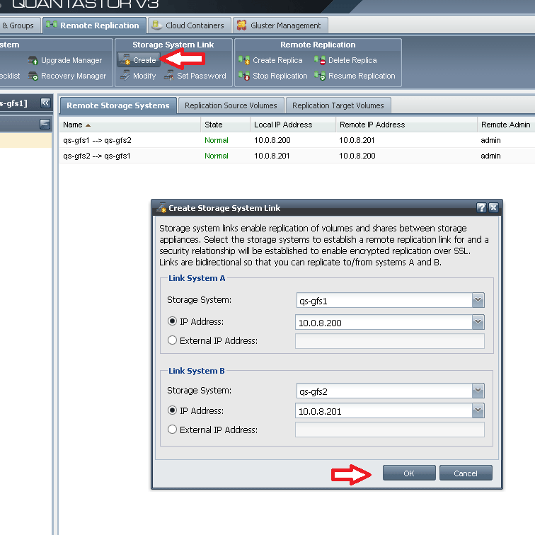
Task: Select Link System B External IP Address radio
Action: pyautogui.click(x=172, y=430)
